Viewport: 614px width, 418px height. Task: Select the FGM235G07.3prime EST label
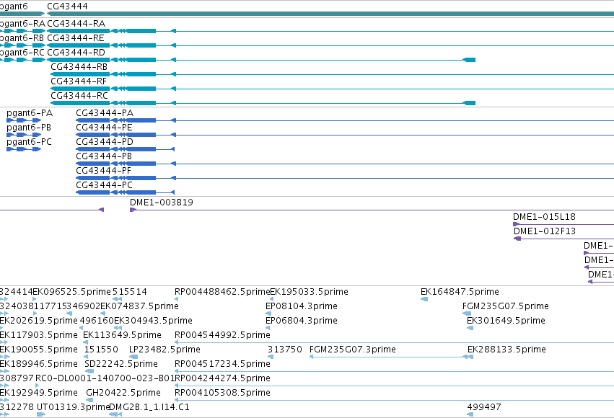point(352,350)
